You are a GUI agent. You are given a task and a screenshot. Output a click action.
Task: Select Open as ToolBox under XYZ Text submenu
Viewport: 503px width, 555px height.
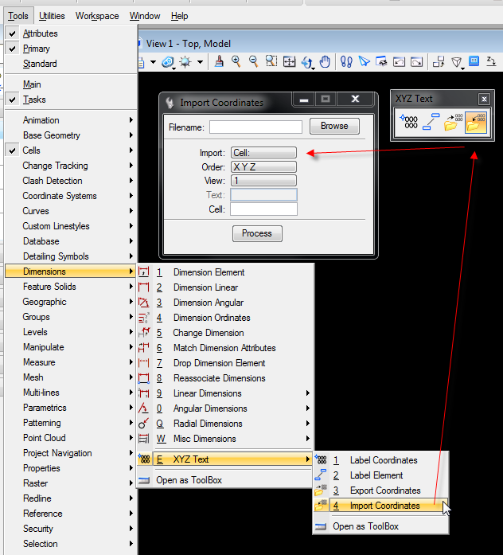point(380,526)
